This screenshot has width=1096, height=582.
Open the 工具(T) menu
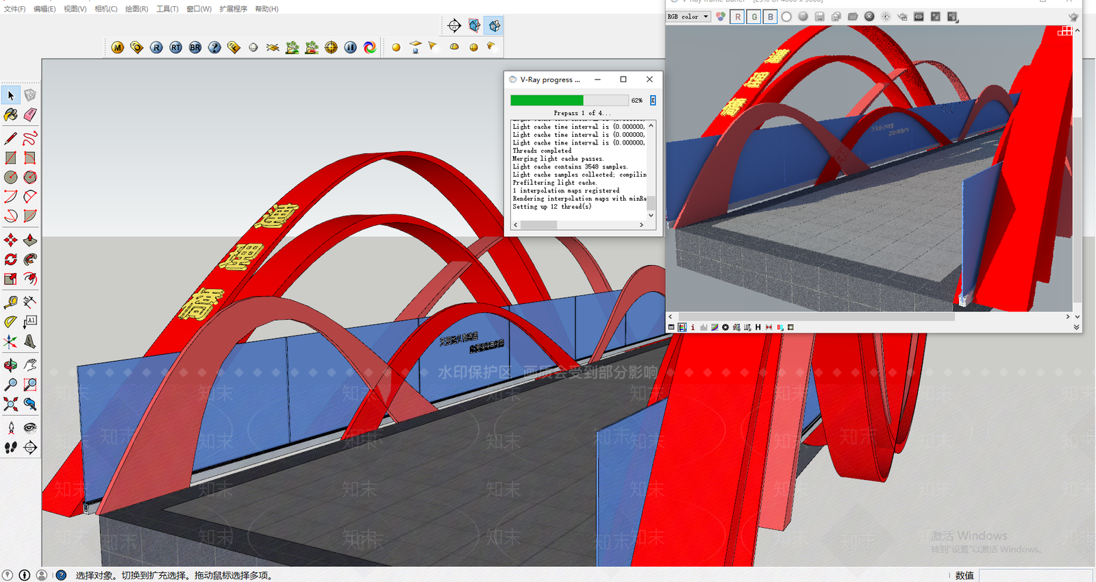pyautogui.click(x=167, y=9)
